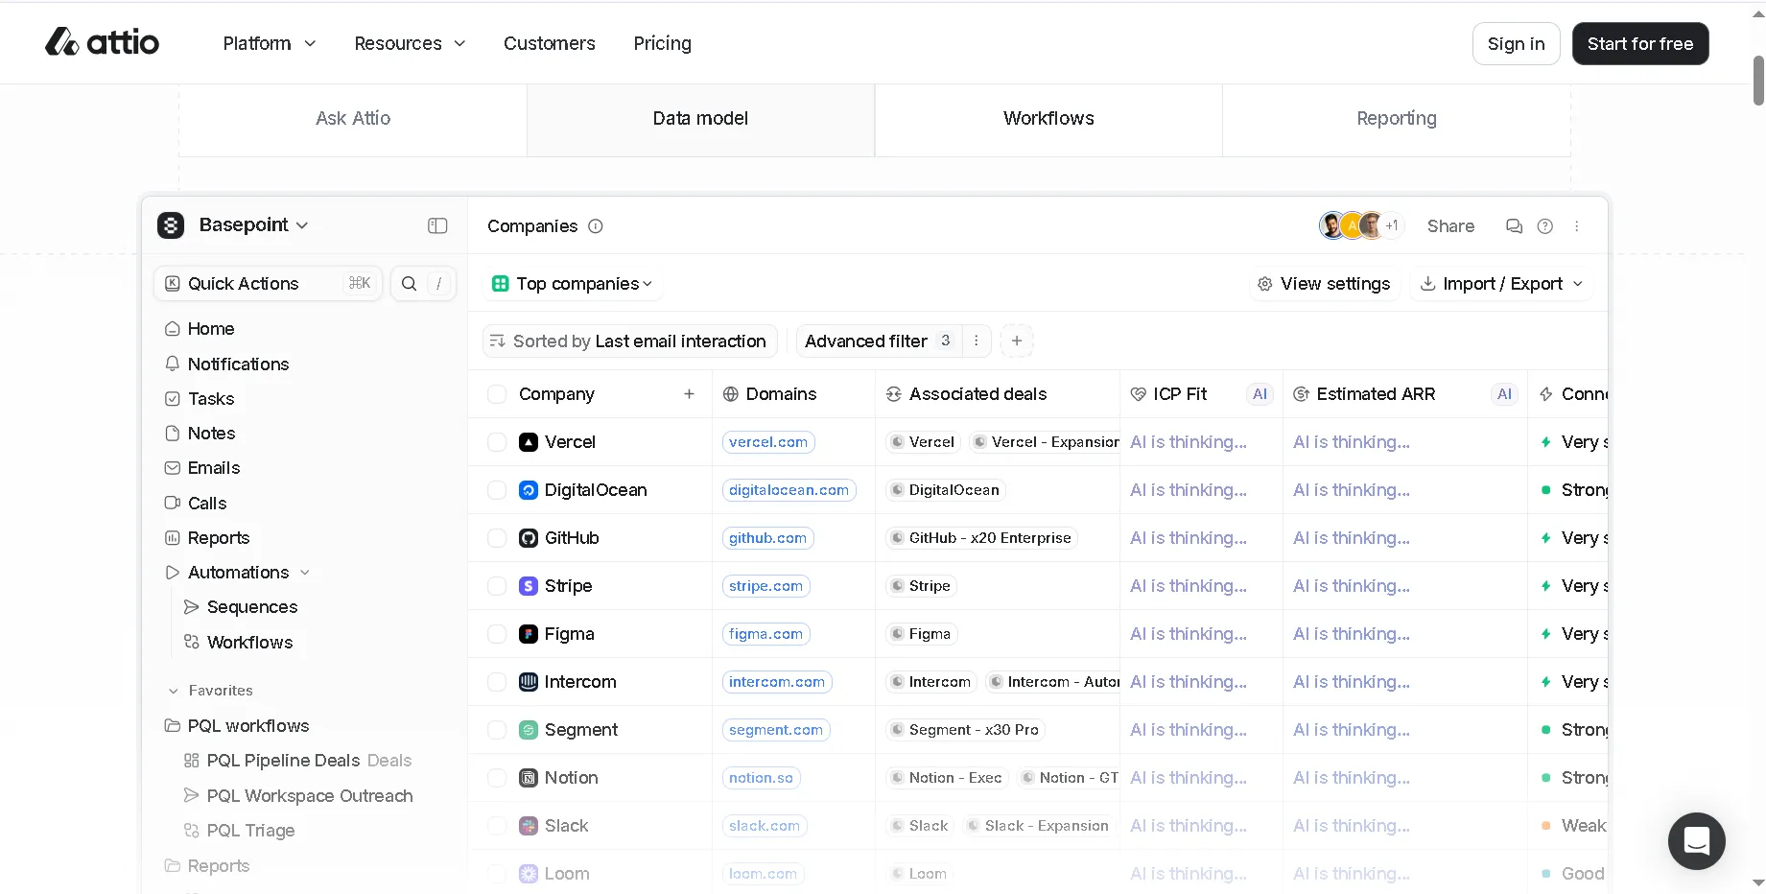Click the Attio logo
1766x894 pixels.
[102, 42]
